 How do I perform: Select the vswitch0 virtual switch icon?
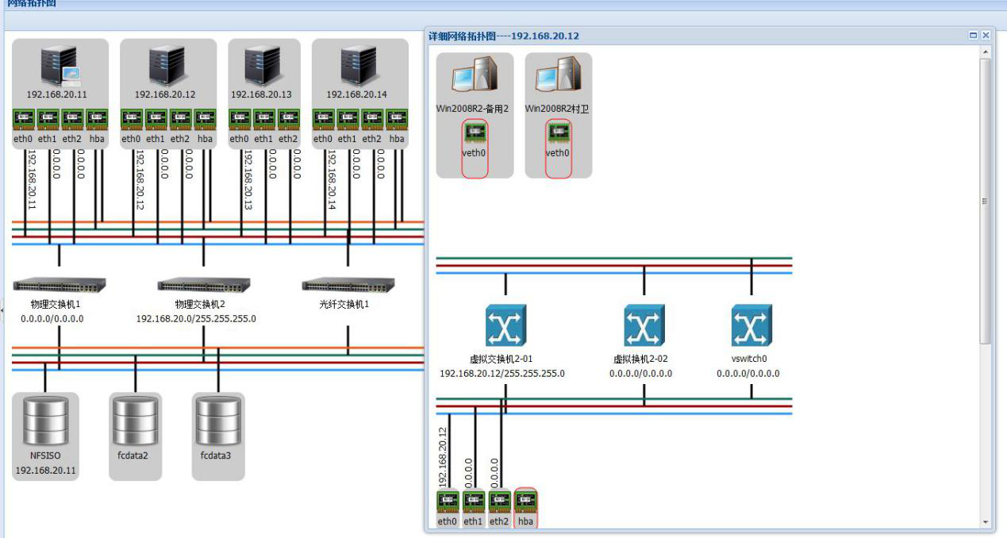(751, 325)
